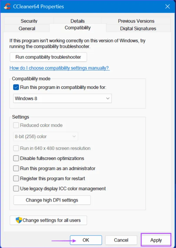Click the UAC shield on Change settings button
Viewport: 176px width, 248px height.
18,220
